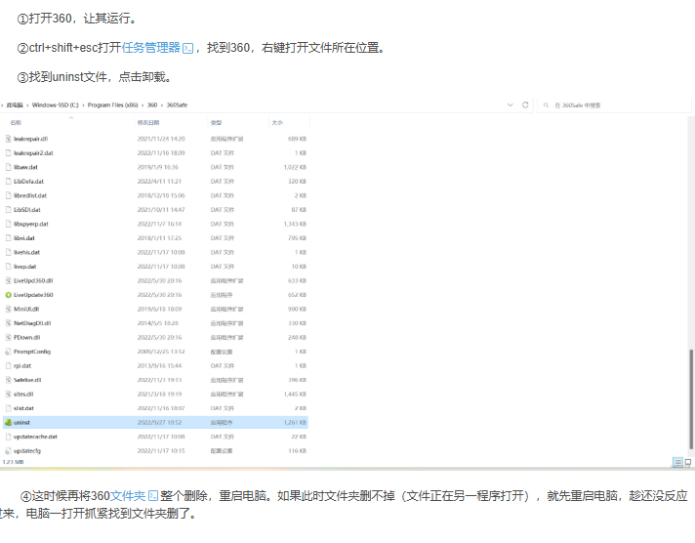Click the chevron after 此电脑 in breadcrumb

[27, 105]
